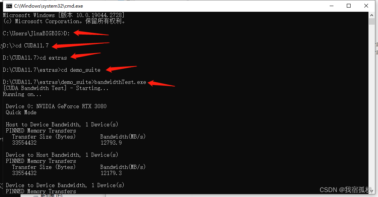Click the vertical scrollbar thumb
Screen dimensions: 378x197
[x=372, y=21]
